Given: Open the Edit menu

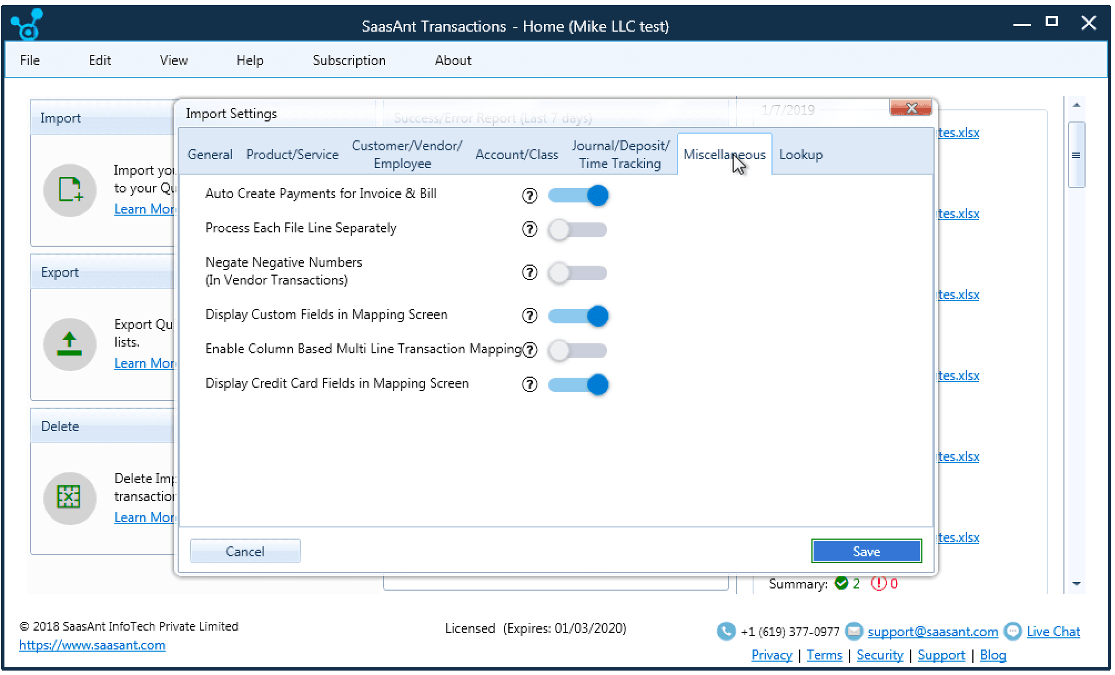Looking at the screenshot, I should coord(100,60).
